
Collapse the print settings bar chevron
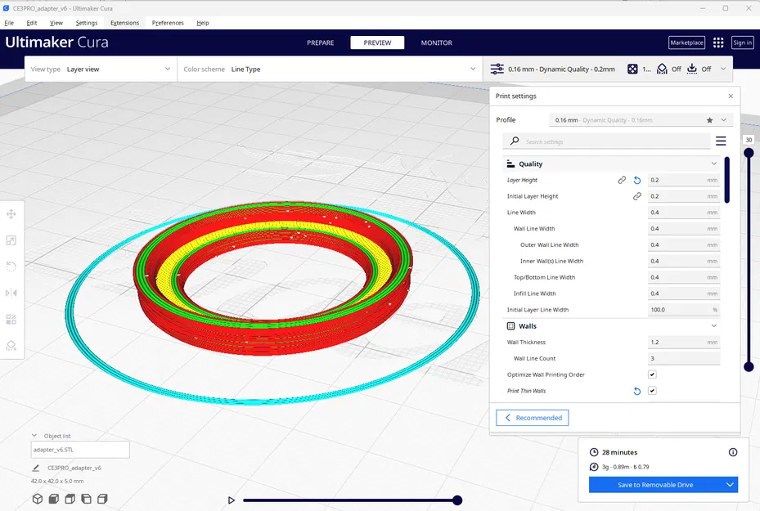click(722, 69)
